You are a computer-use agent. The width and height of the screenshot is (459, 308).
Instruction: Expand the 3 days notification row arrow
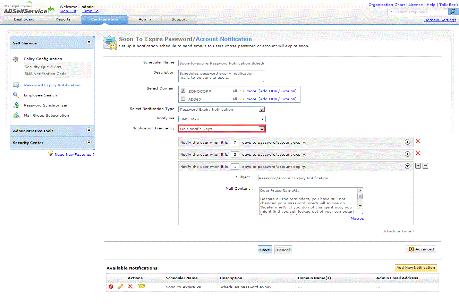coord(408,154)
